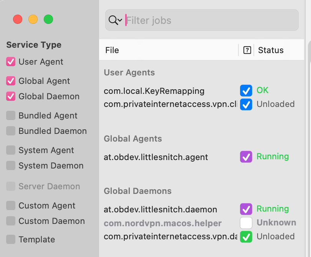Check the Bundled Daemon option
Screen dimensions: 311x257
point(11,131)
